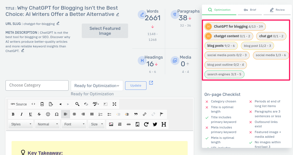Justify the text alignment
This screenshot has height=155, width=293.
(92, 114)
